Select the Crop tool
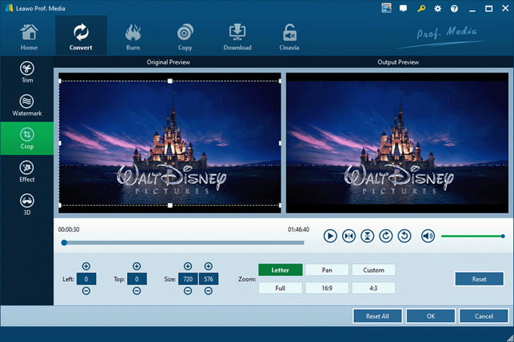The height and width of the screenshot is (342, 514). [x=27, y=138]
